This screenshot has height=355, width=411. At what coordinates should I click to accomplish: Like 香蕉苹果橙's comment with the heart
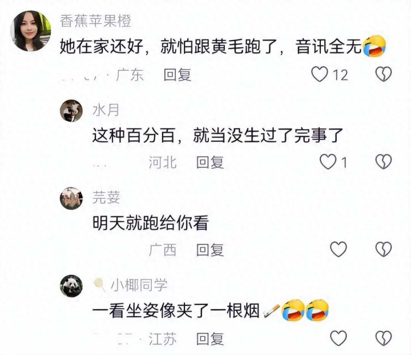[320, 74]
